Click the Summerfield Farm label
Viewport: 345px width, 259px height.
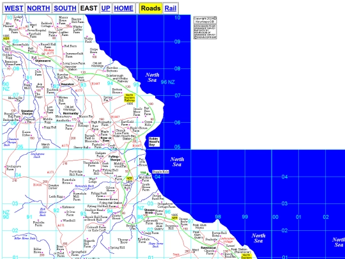coord(74,55)
